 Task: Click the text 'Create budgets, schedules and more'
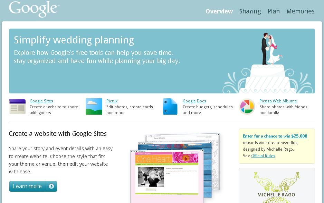click(208, 110)
